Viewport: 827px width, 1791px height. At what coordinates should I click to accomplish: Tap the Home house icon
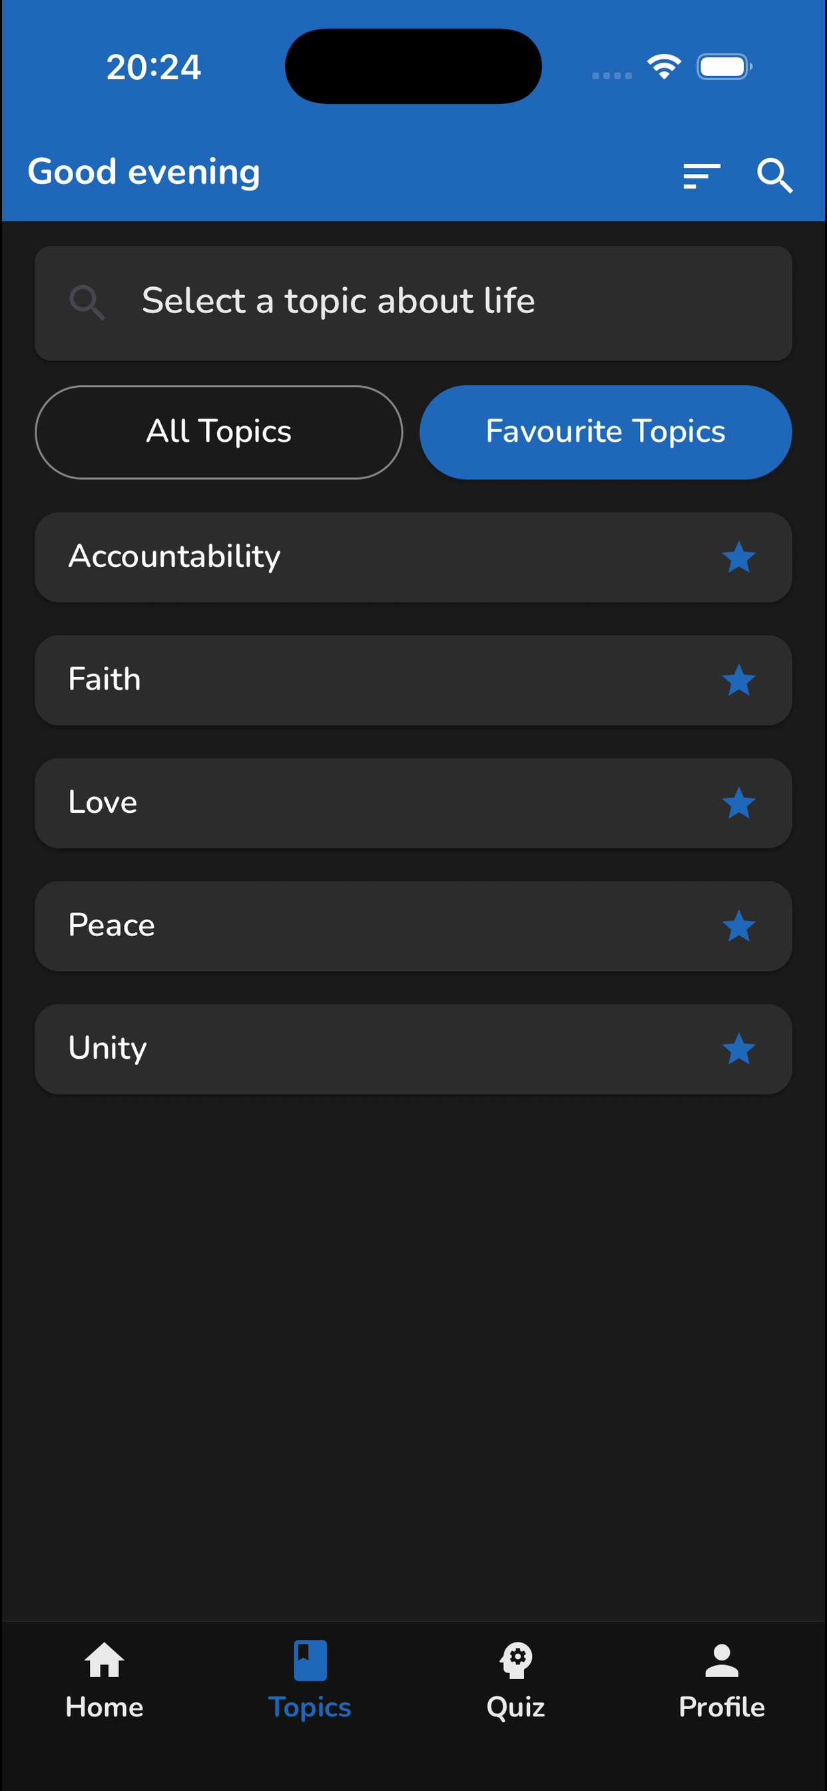[x=105, y=1660]
